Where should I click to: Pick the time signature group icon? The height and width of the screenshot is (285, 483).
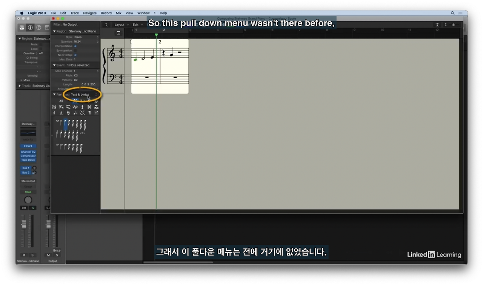(x=82, y=107)
